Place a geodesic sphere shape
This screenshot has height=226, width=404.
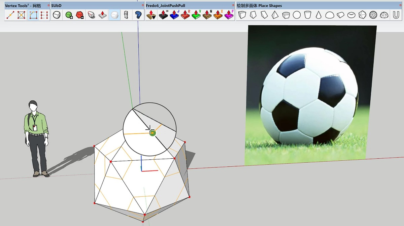click(373, 15)
